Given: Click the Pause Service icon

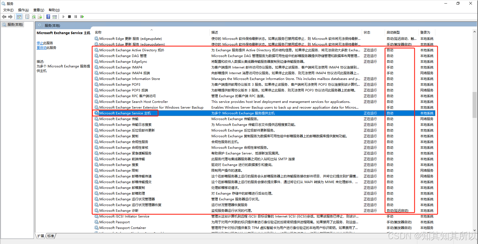Looking at the screenshot, I should 76,17.
